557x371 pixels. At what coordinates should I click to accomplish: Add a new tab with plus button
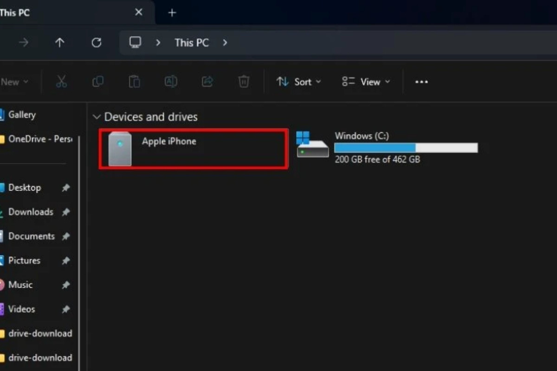(172, 13)
